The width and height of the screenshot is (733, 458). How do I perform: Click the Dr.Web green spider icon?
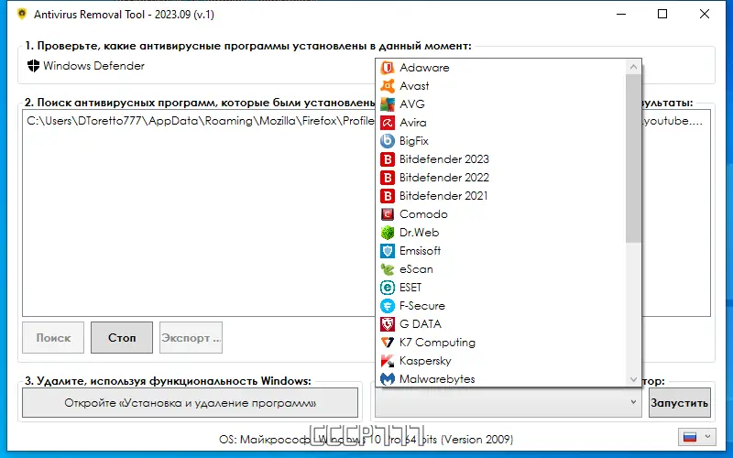click(387, 233)
